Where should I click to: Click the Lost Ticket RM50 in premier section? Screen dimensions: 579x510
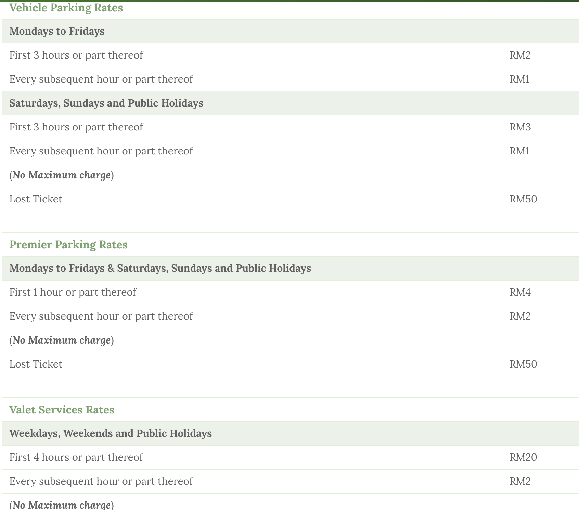(x=523, y=364)
